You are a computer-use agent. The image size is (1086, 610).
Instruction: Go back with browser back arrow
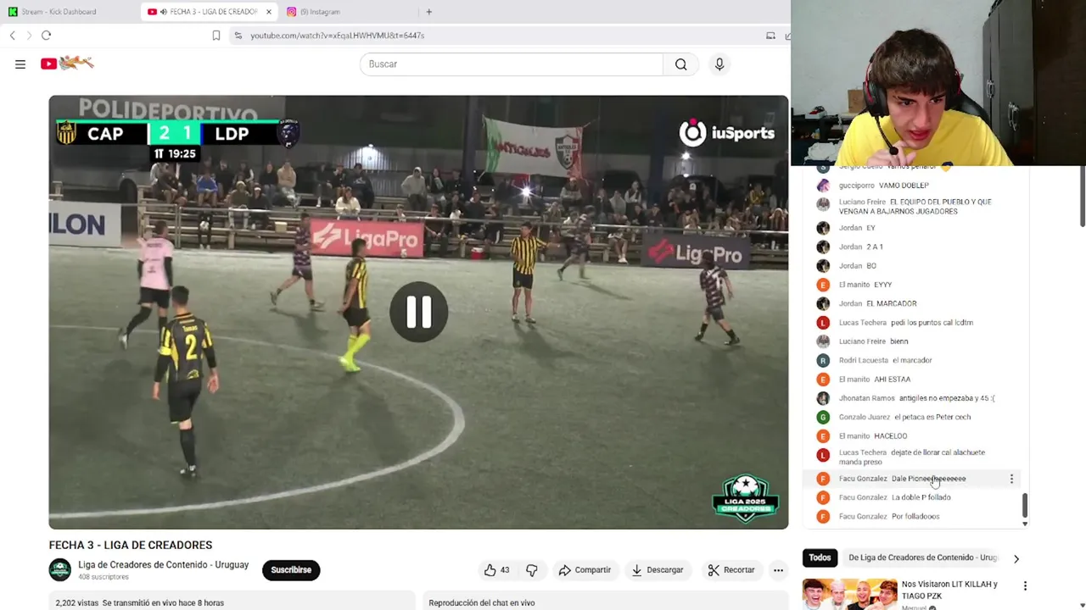[x=12, y=36]
